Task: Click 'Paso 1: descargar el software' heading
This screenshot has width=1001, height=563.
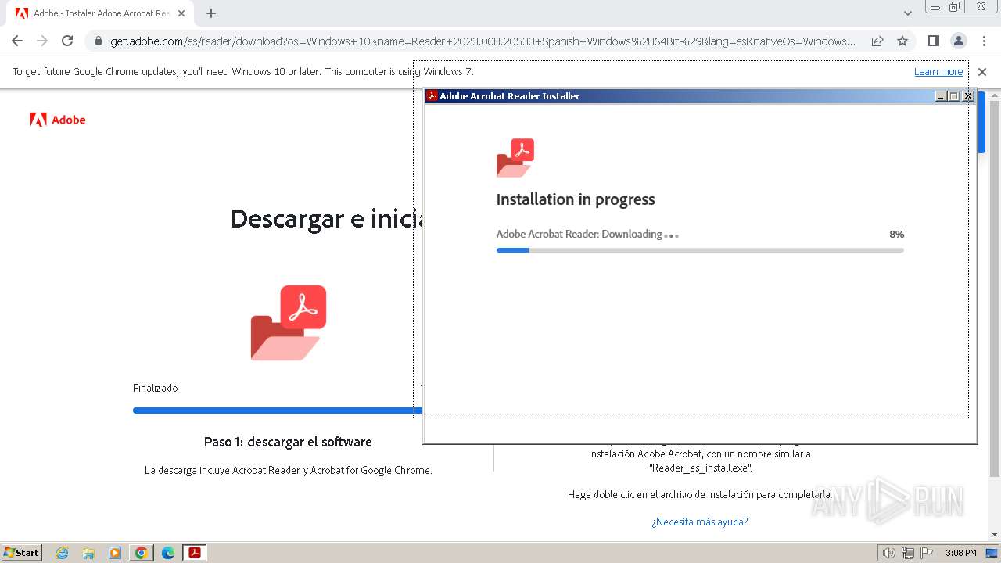Action: [x=288, y=442]
